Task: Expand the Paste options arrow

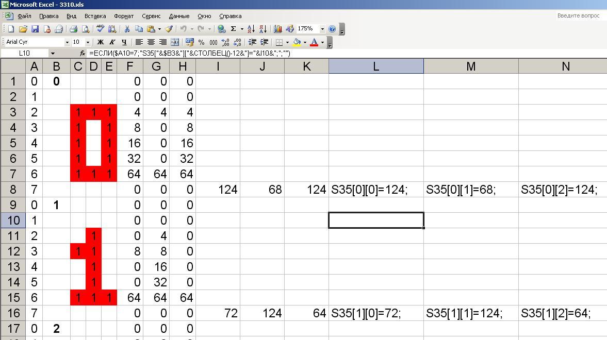Action: [x=159, y=29]
